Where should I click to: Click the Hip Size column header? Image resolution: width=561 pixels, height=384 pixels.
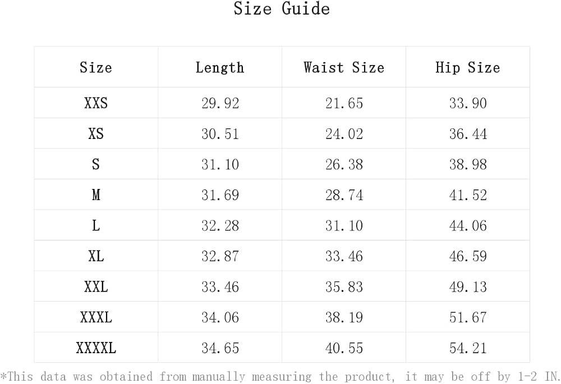[468, 68]
